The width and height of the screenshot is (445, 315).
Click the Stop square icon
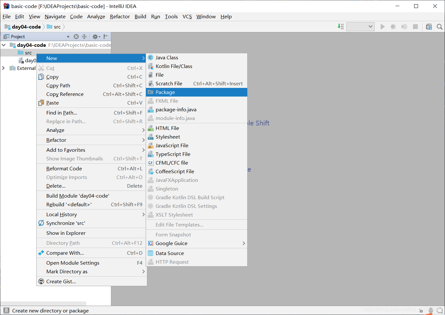click(x=415, y=27)
